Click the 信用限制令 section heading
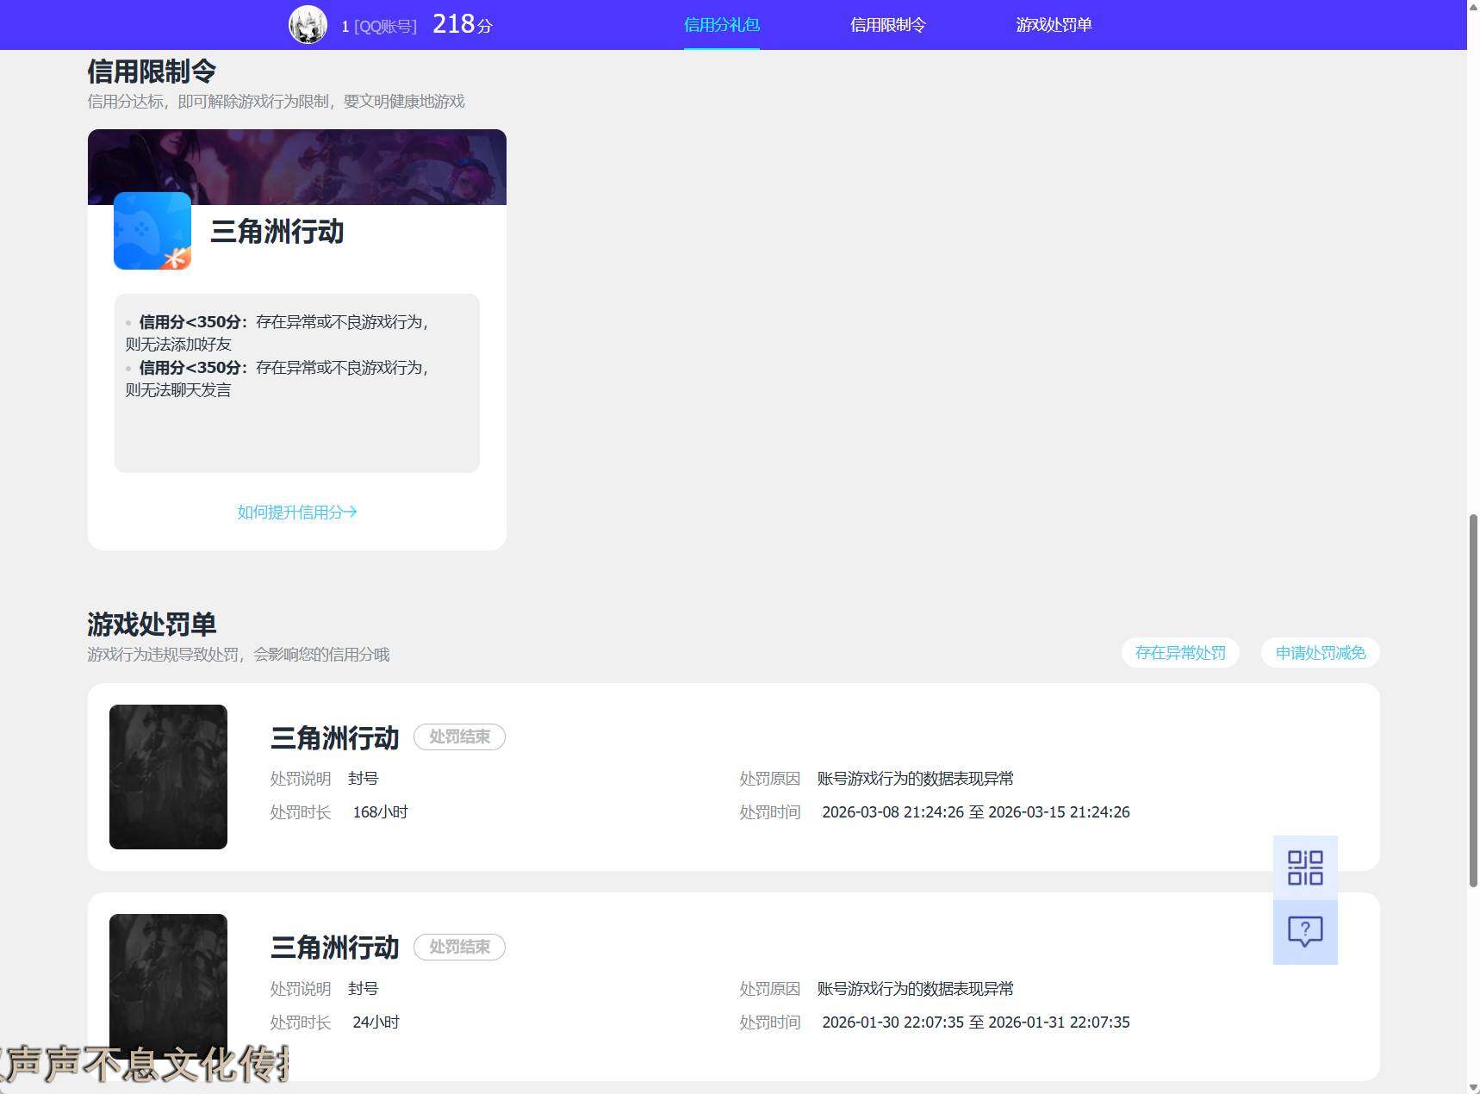 point(152,71)
